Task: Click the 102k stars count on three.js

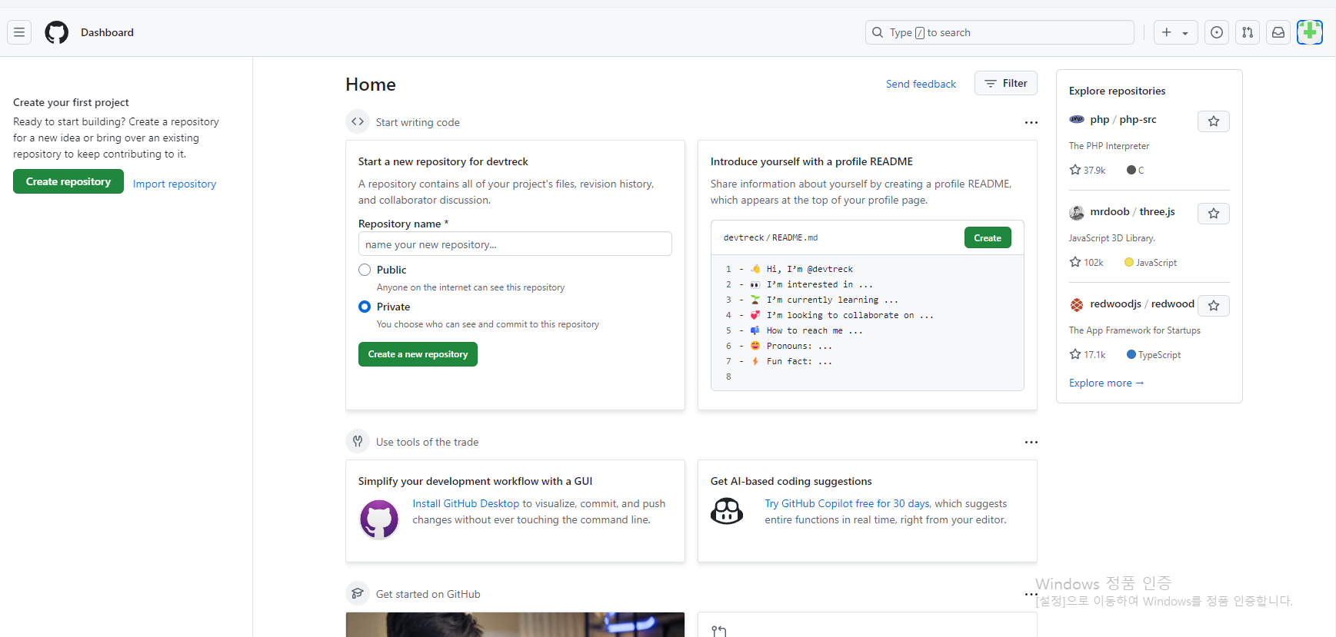Action: (1087, 262)
